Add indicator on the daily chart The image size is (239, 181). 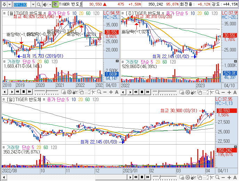coord(193,177)
